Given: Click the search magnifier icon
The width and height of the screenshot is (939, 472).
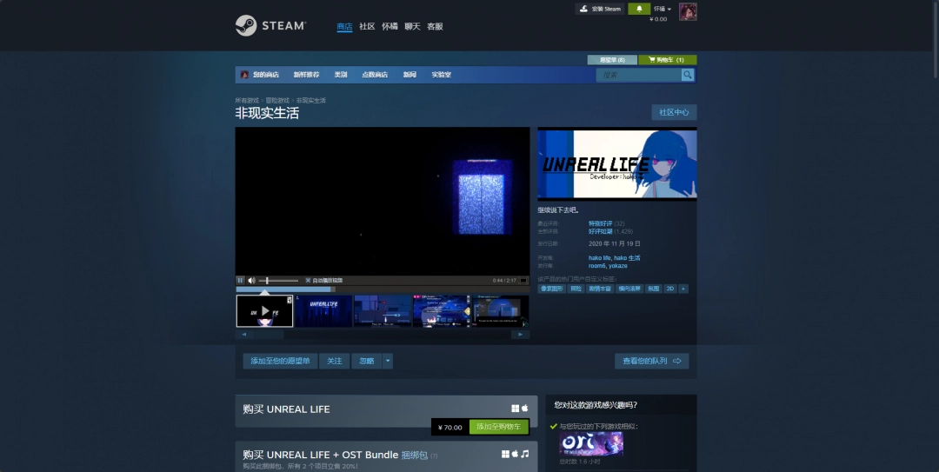Looking at the screenshot, I should pyautogui.click(x=688, y=76).
